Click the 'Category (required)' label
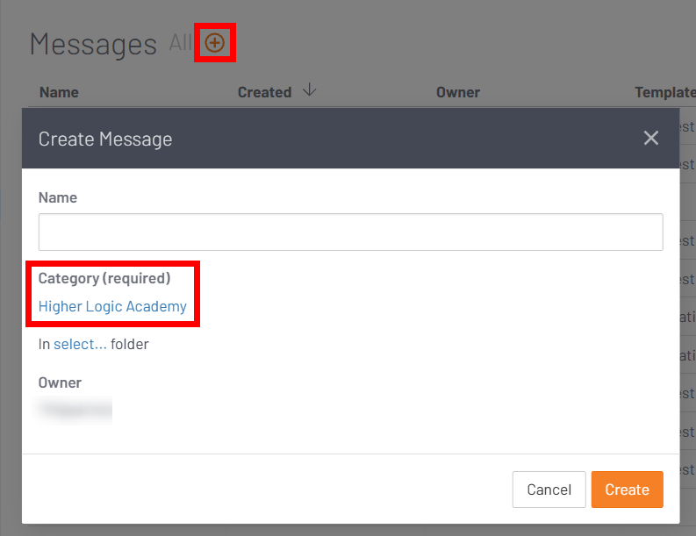The image size is (696, 536). [x=104, y=278]
